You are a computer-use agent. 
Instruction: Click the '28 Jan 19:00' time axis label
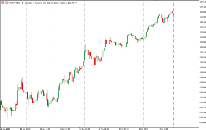pyautogui.click(x=25, y=129)
